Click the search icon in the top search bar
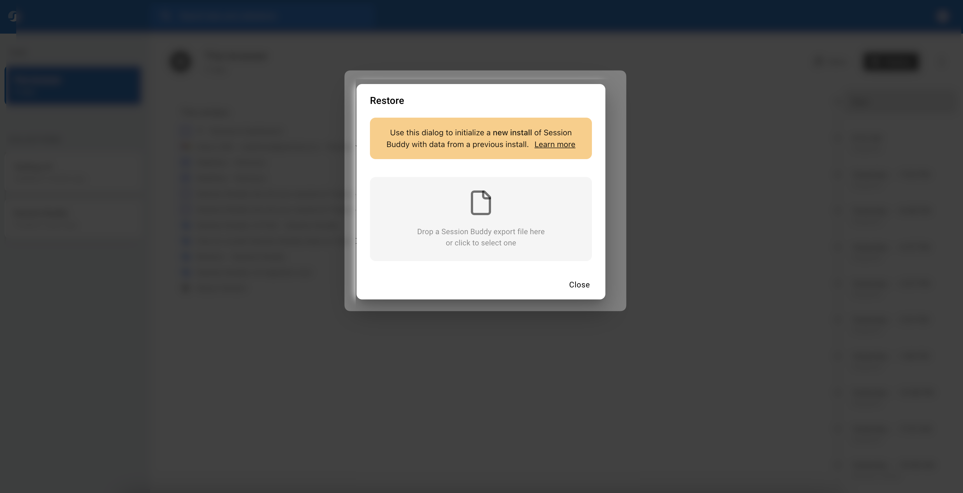The image size is (963, 493). tap(166, 16)
